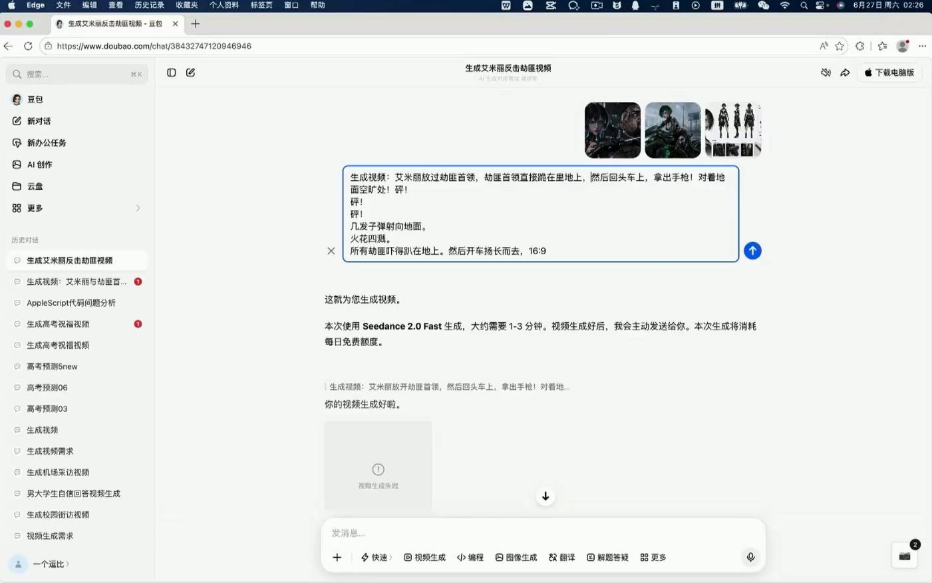Image resolution: width=932 pixels, height=583 pixels.
Task: Cancel editing with the X icon
Action: 331,251
